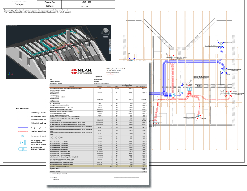Click the red NILAN cross logo
This screenshot has width=247, height=191.
coord(74,71)
